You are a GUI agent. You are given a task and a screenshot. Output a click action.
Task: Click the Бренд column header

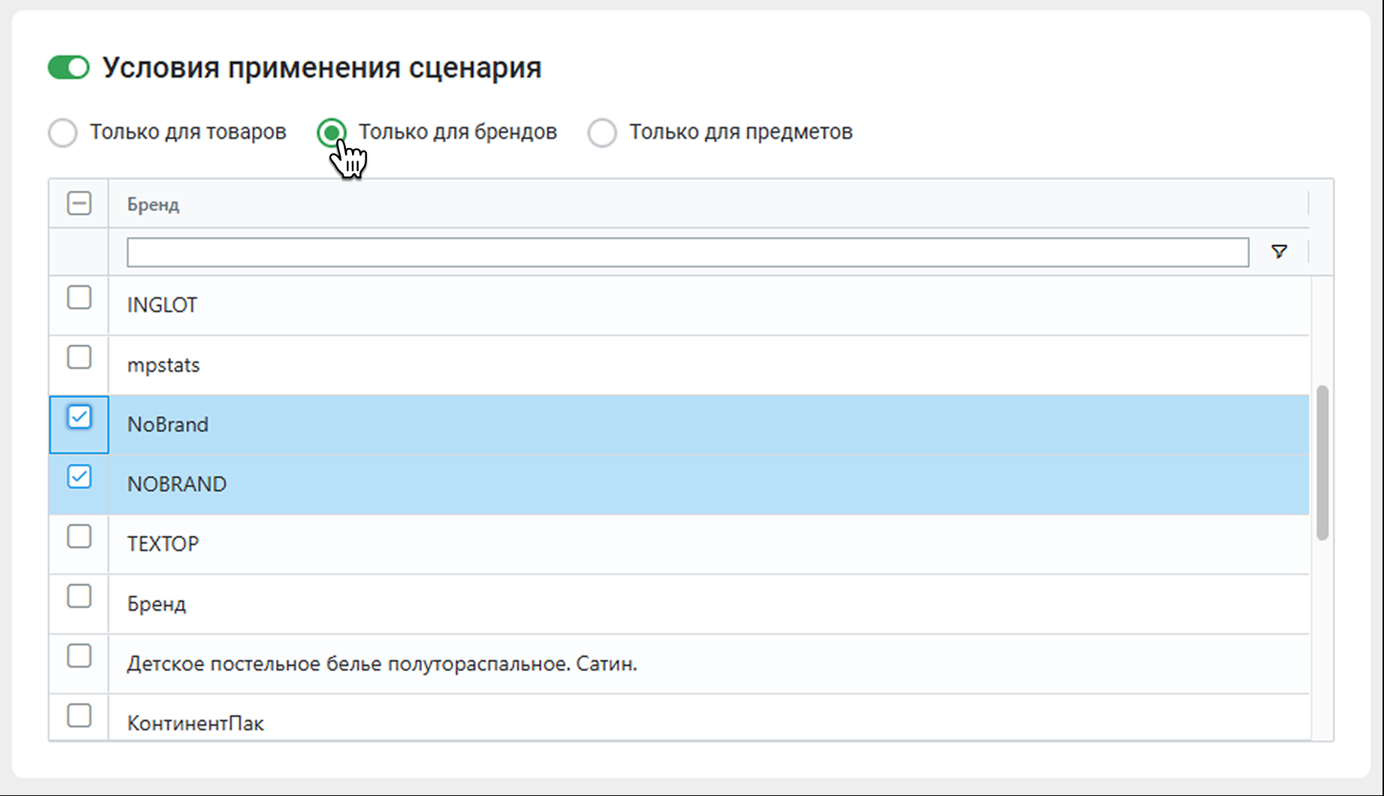(153, 205)
